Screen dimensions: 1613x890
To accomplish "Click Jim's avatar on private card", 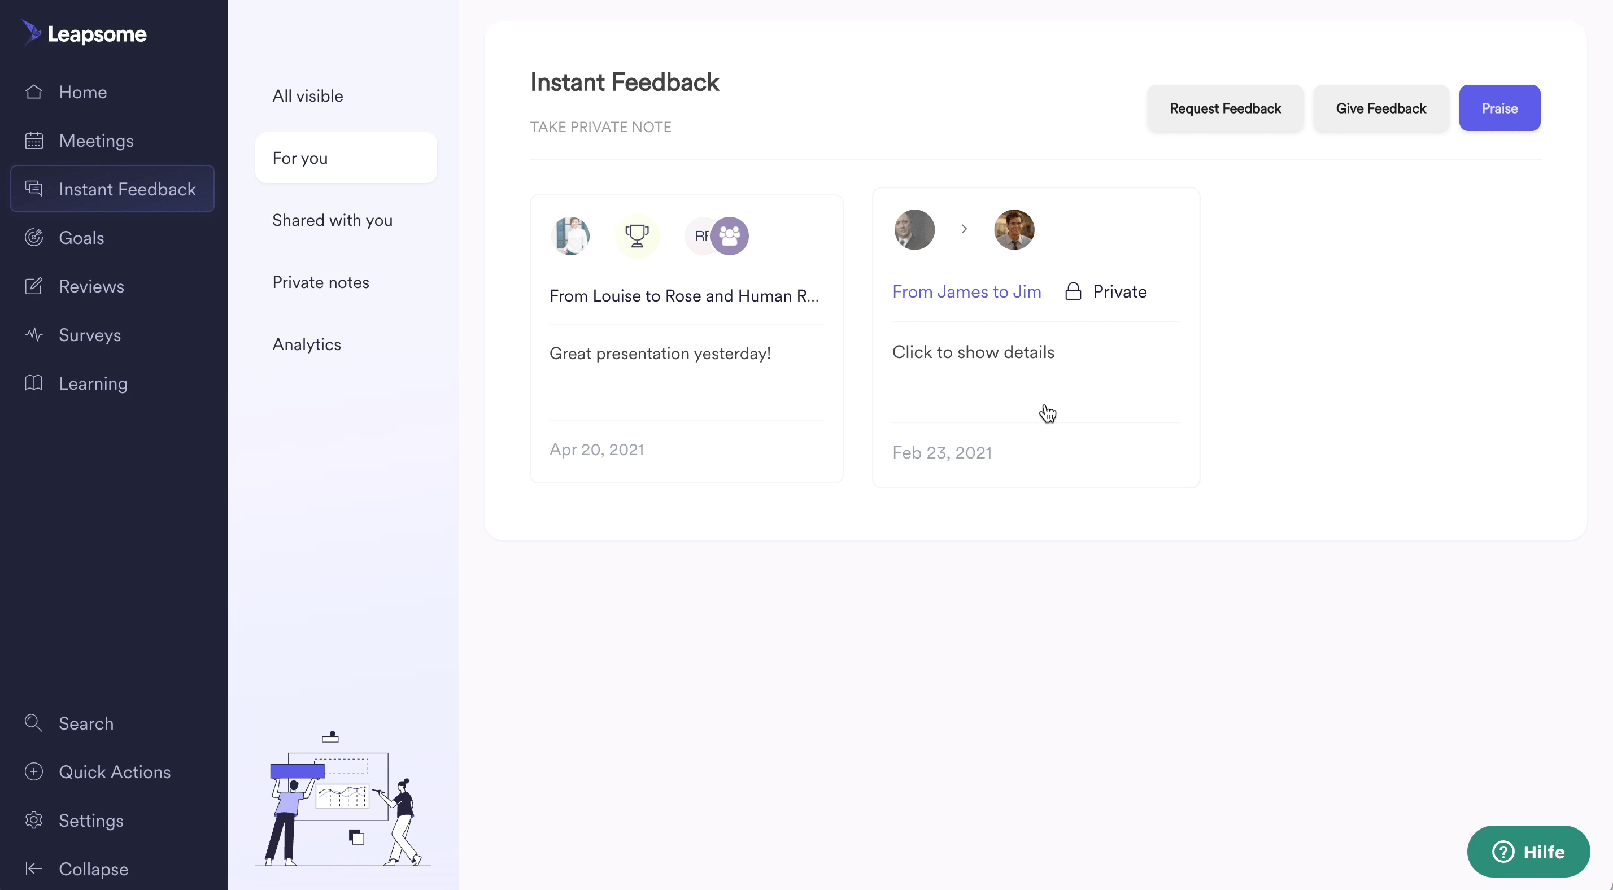I will [1014, 229].
